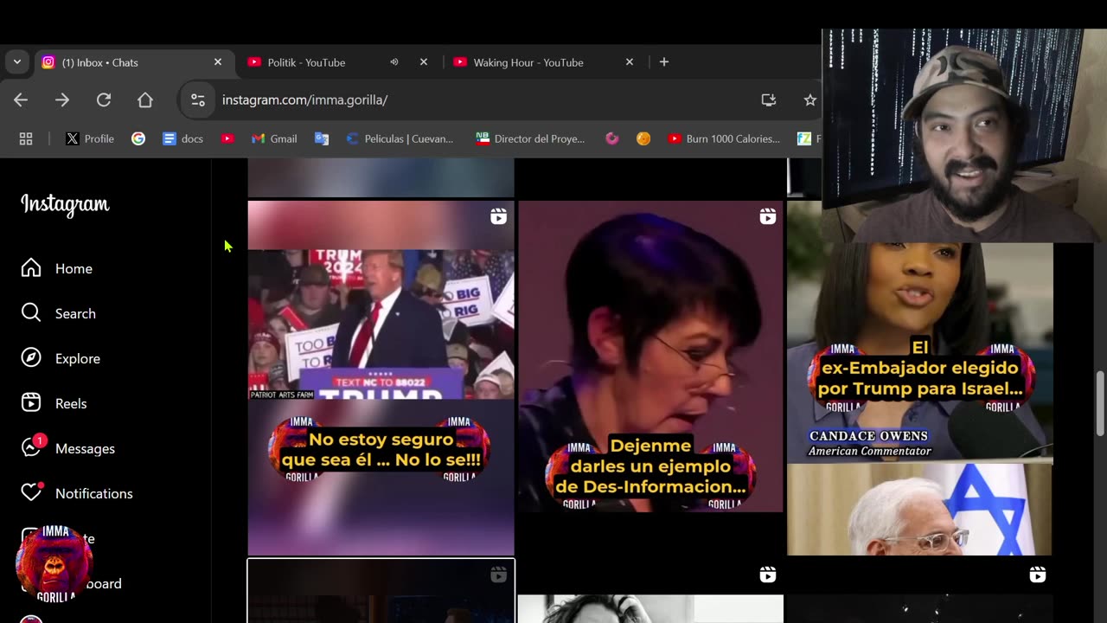Open the orange circle bookmark icon
This screenshot has width=1107, height=623.
click(643, 138)
